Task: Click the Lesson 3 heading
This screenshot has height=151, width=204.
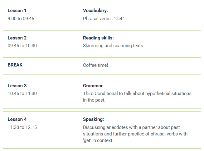Action: (17, 86)
